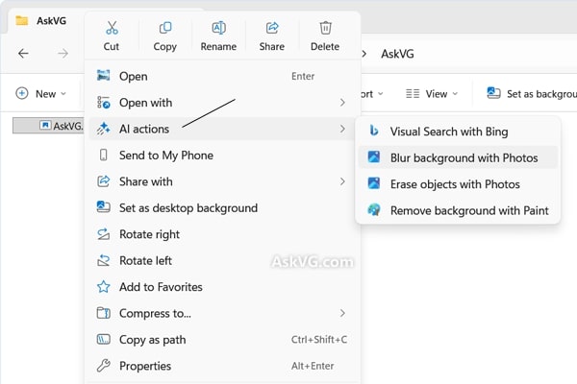Viewport: 577px width, 384px height.
Task: Click the Paint icon in submenu
Action: point(374,210)
